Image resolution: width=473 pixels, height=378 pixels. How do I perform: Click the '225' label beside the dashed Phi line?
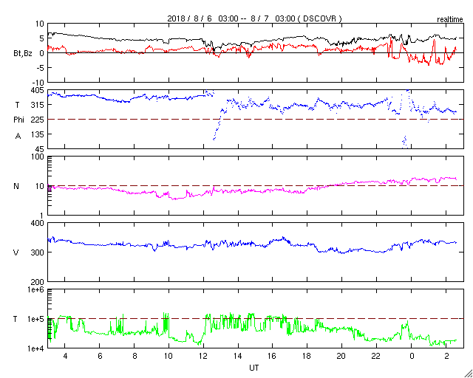click(38, 120)
